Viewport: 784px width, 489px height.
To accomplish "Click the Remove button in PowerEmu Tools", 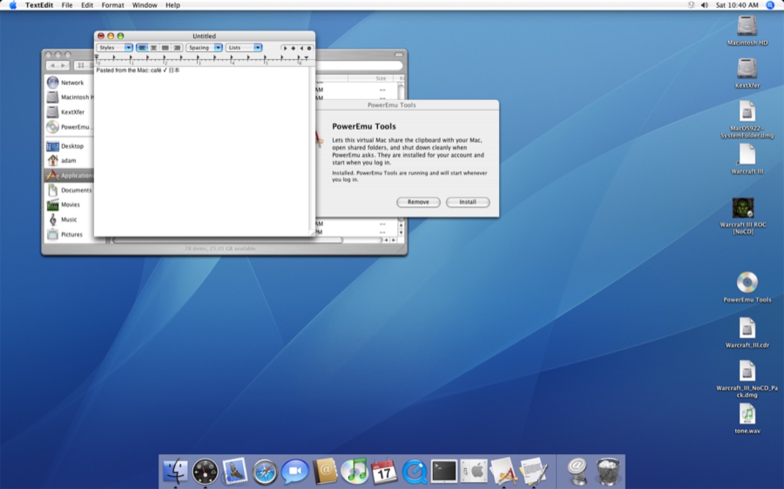I will pyautogui.click(x=418, y=202).
